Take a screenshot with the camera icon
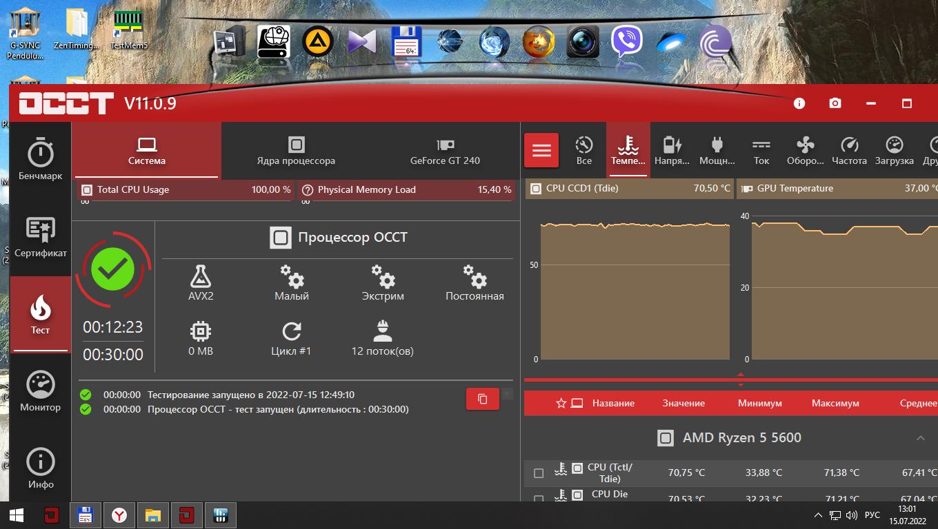The height and width of the screenshot is (529, 938). pos(835,103)
